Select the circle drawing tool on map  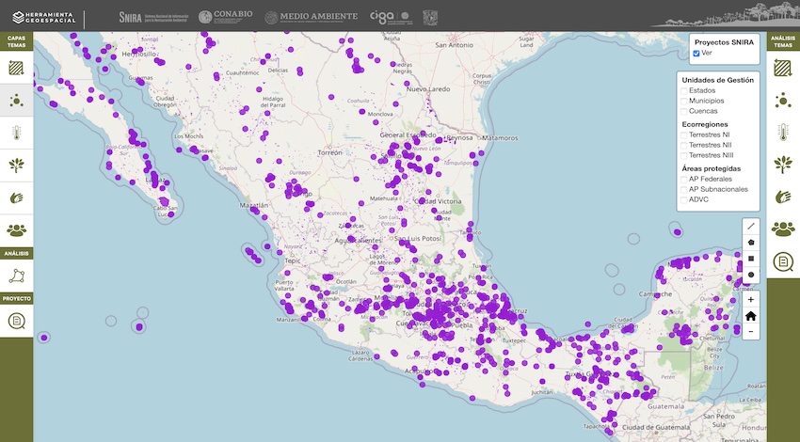pyautogui.click(x=750, y=275)
